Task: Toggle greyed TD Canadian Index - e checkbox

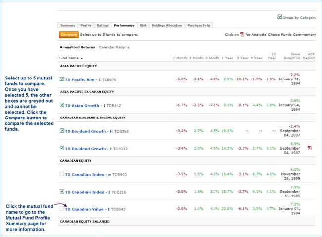Action: point(62,174)
